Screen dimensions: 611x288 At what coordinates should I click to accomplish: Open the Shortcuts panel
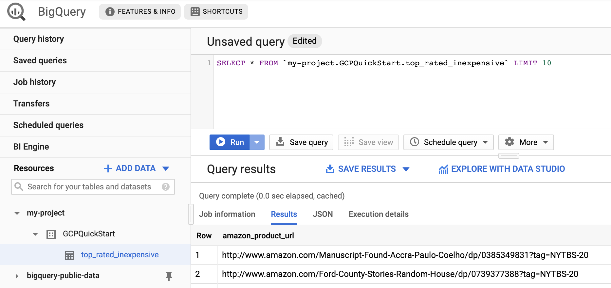click(216, 12)
